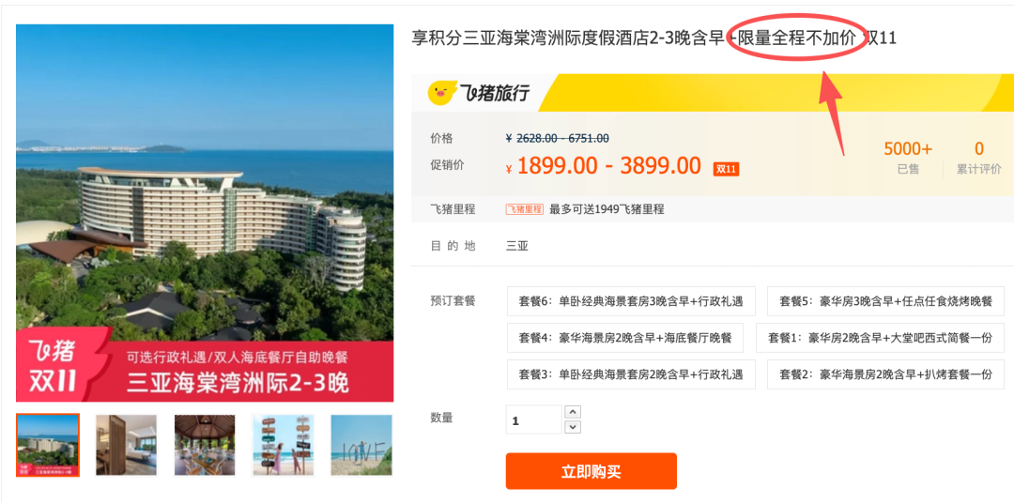Open the beach signpost thumbnail
The height and width of the screenshot is (503, 1014).
(x=284, y=445)
